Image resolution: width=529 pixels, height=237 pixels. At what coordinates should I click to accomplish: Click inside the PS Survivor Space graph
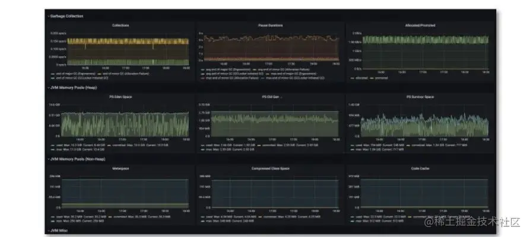(425, 120)
